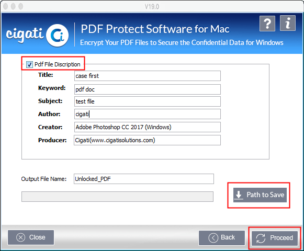Click the 'Author:' label

click(x=49, y=114)
